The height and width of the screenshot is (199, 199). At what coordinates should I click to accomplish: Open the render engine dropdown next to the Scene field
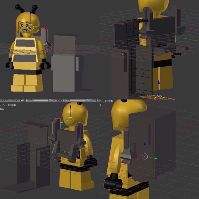(x=98, y=100)
